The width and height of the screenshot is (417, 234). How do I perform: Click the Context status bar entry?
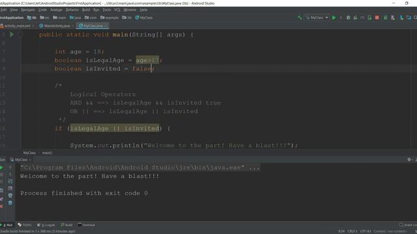(x=390, y=231)
